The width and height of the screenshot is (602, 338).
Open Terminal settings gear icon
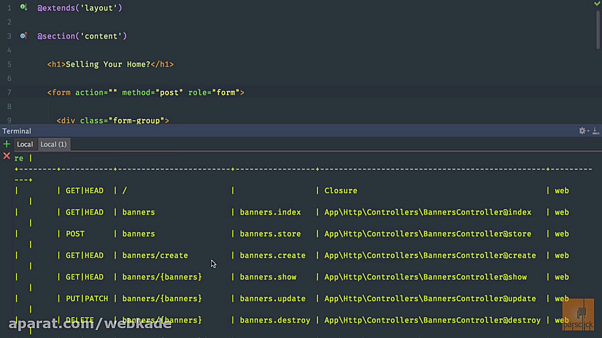[x=582, y=131]
